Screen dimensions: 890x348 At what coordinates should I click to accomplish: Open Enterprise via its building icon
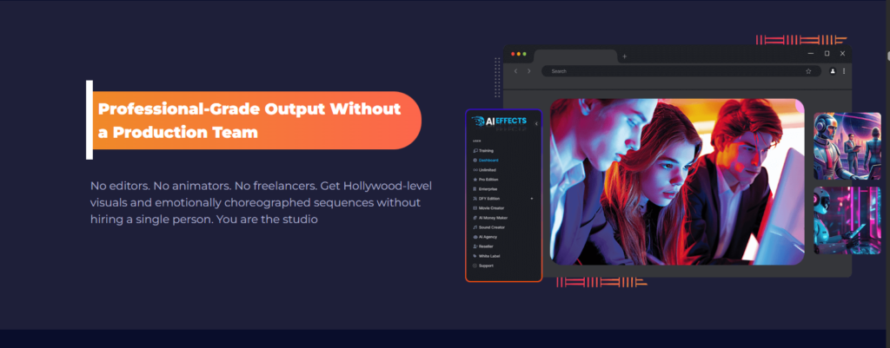click(475, 188)
